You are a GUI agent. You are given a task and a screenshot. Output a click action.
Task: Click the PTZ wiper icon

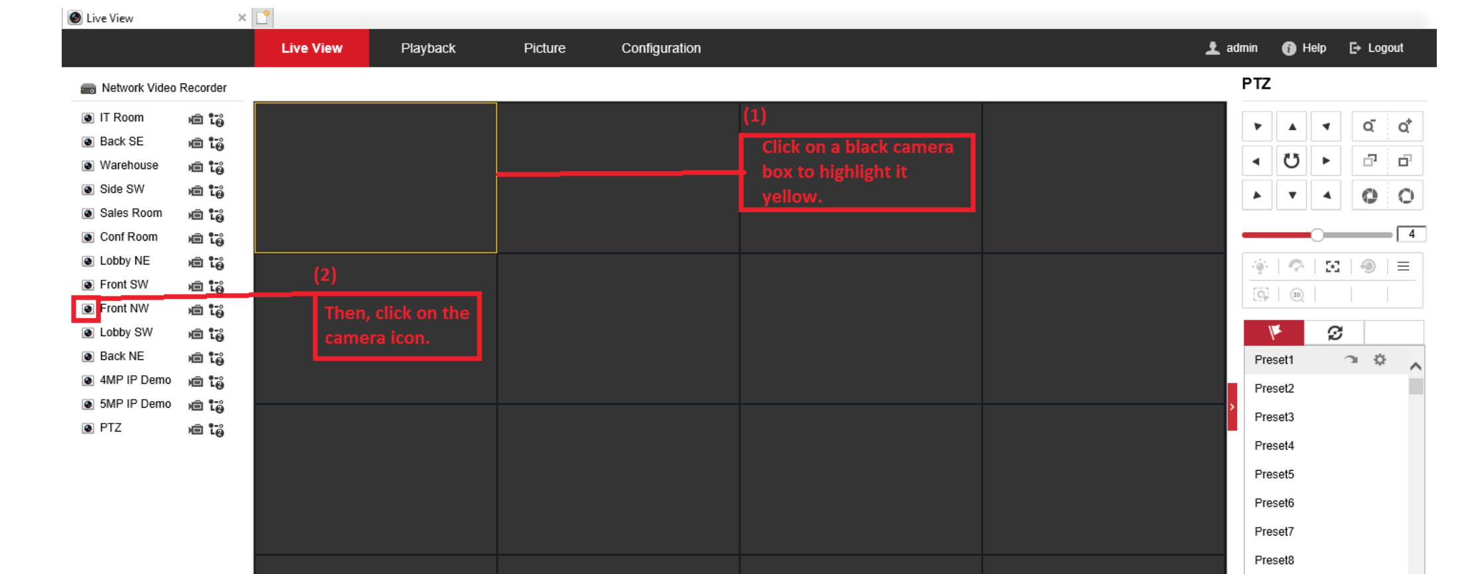(1296, 266)
